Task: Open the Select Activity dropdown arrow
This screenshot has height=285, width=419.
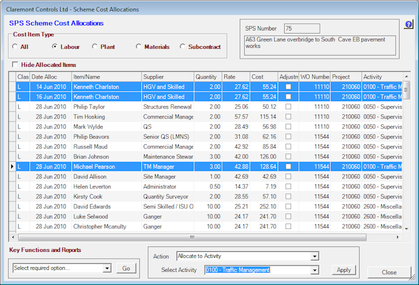Action: click(x=315, y=270)
